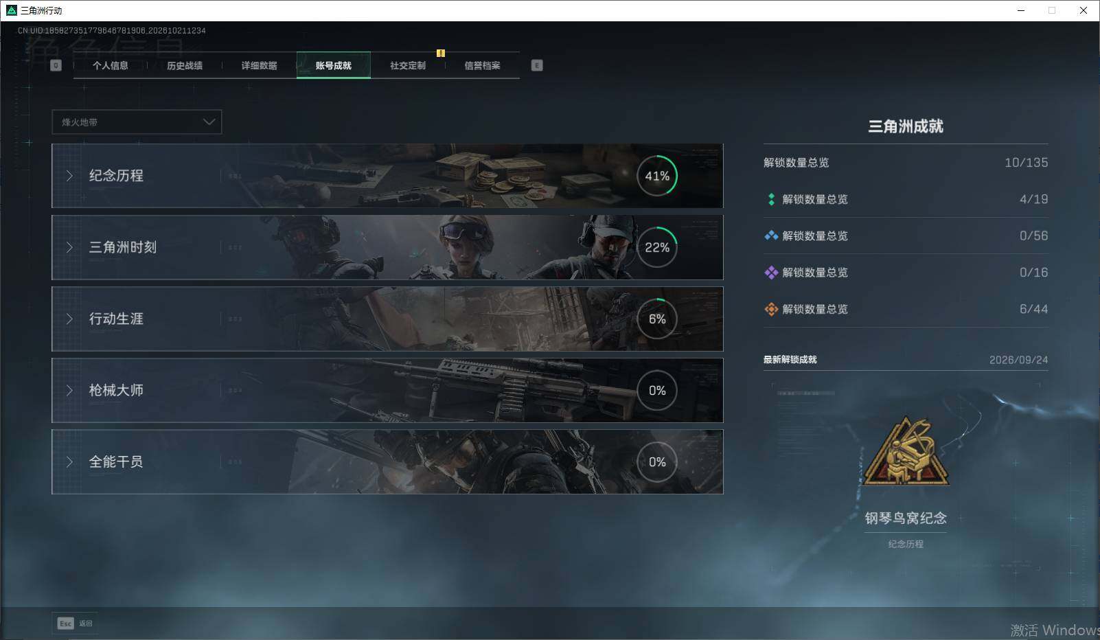This screenshot has height=640, width=1100.
Task: Click the 三角洲成就 heading
Action: coord(906,126)
